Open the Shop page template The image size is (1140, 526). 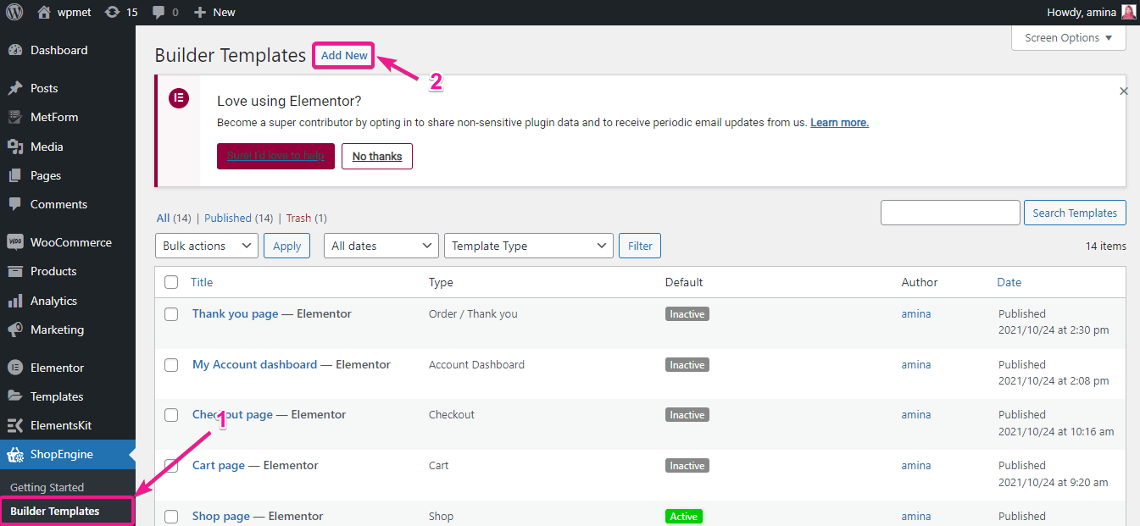coord(221,516)
